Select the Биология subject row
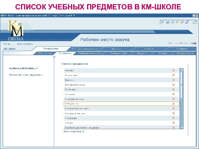The image size is (199, 149). click(122, 80)
